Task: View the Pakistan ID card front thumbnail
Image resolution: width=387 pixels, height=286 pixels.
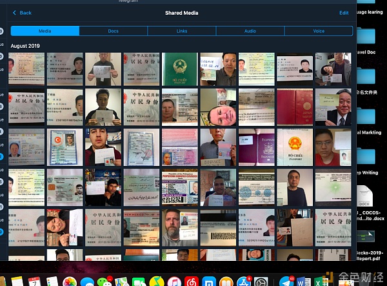Action: (x=65, y=187)
